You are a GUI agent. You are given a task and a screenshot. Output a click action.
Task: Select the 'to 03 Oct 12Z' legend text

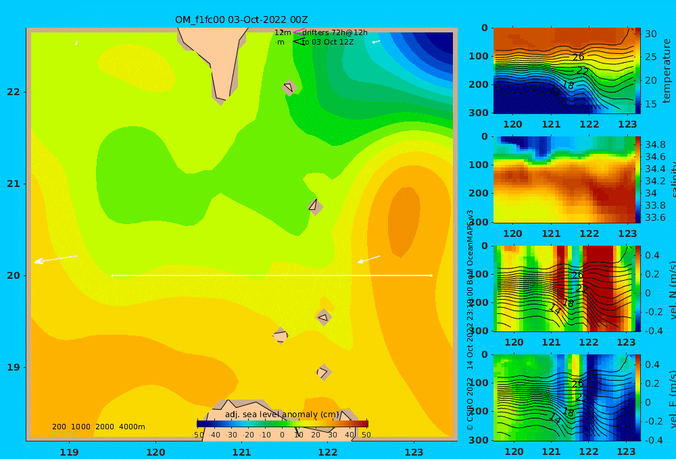(x=328, y=42)
